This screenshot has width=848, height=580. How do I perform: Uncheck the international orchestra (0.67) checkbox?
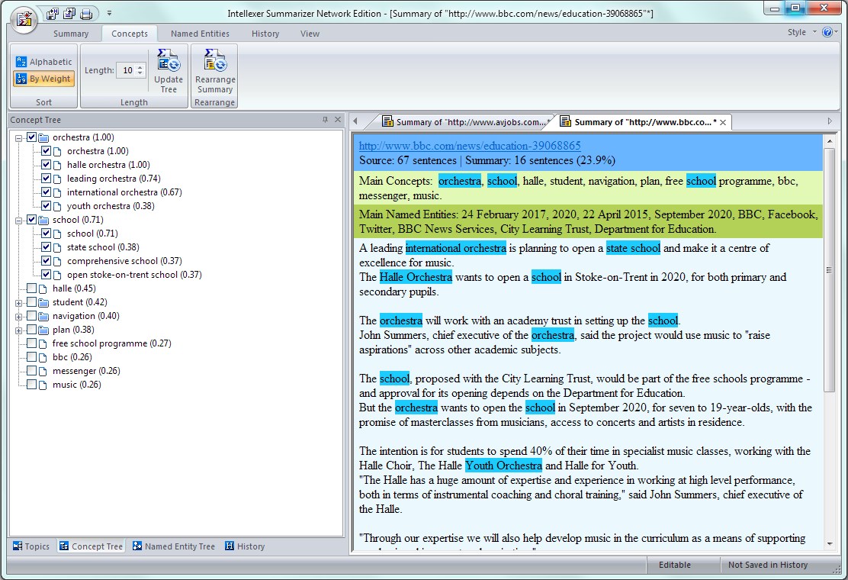(46, 192)
